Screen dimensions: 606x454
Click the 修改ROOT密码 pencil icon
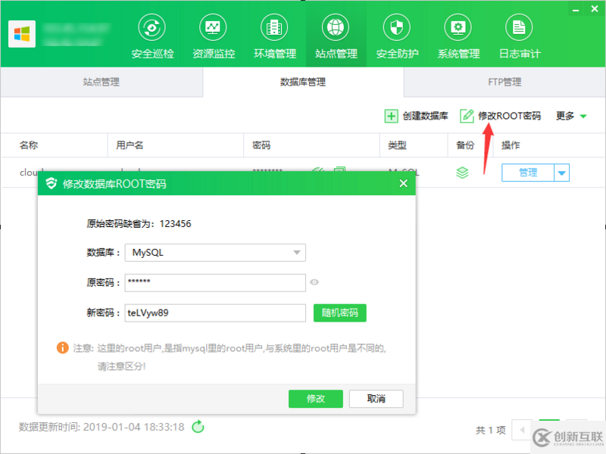[467, 116]
